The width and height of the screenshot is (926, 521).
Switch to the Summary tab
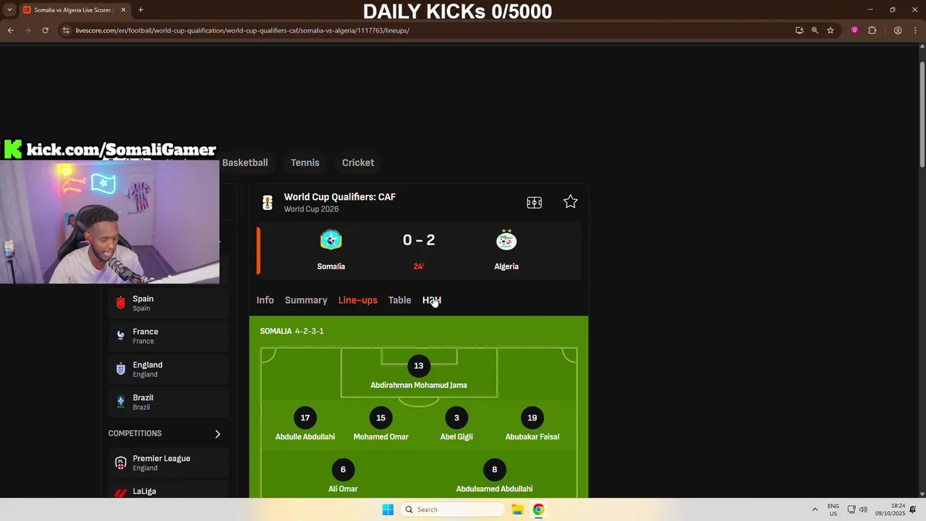click(306, 300)
